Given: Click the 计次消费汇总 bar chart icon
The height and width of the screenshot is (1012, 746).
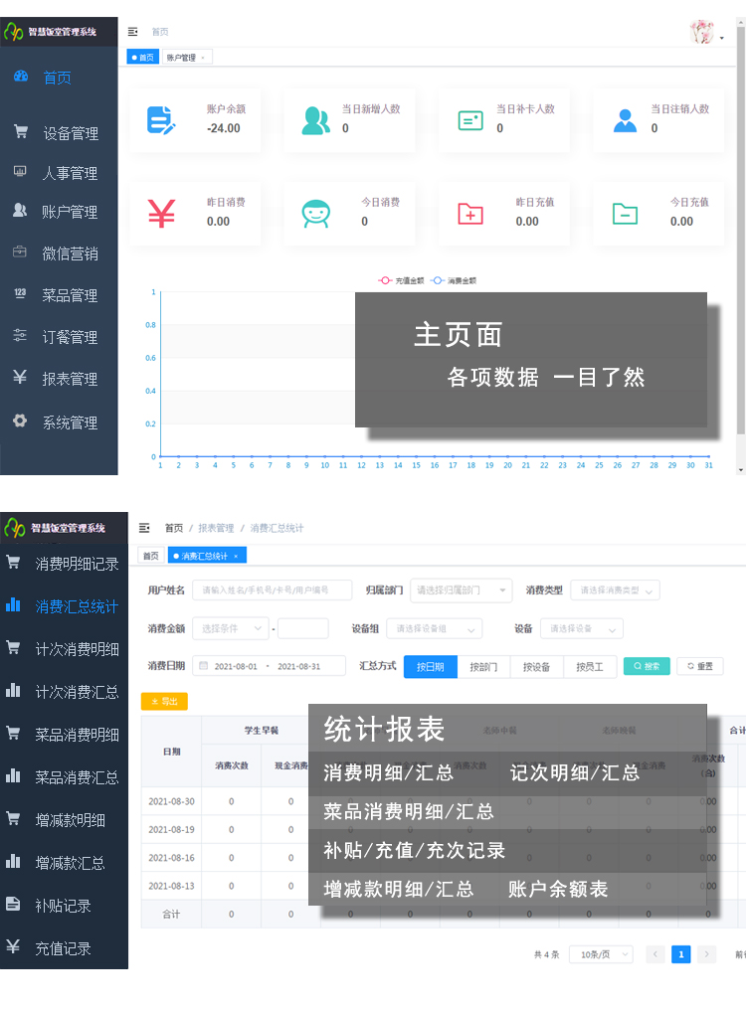Looking at the screenshot, I should point(13,691).
